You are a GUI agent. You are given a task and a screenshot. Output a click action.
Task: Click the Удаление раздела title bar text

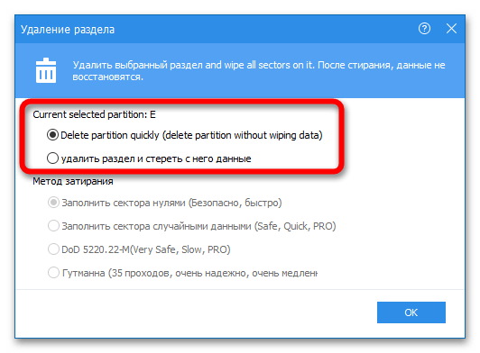pos(68,30)
